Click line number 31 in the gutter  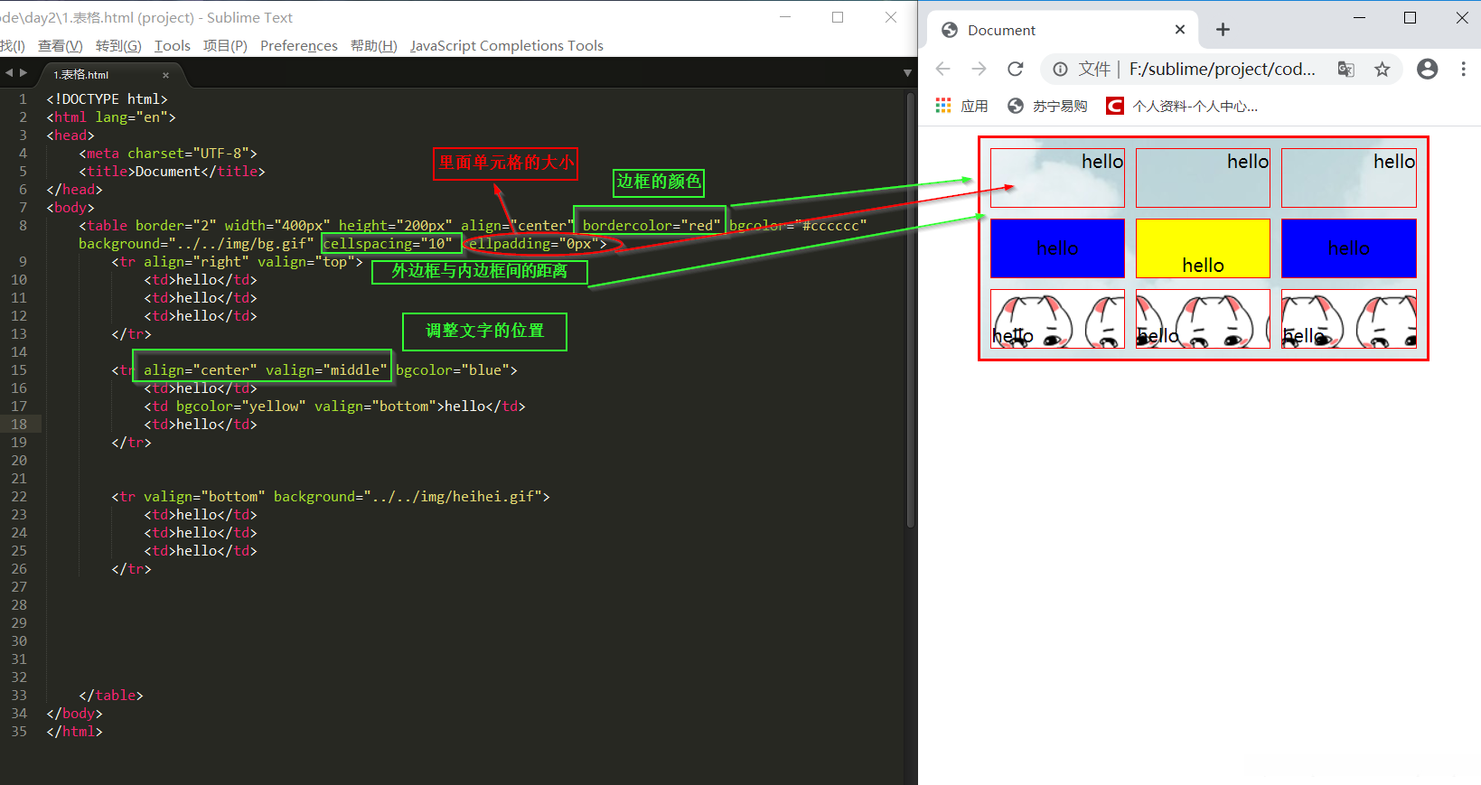(x=19, y=659)
